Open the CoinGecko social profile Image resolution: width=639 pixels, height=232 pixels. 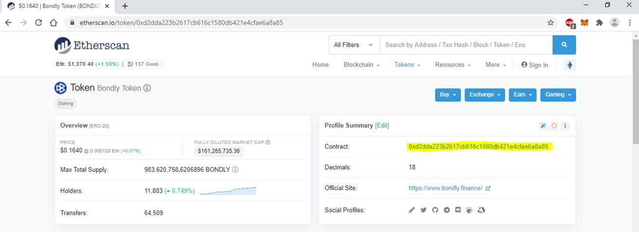[469, 210]
